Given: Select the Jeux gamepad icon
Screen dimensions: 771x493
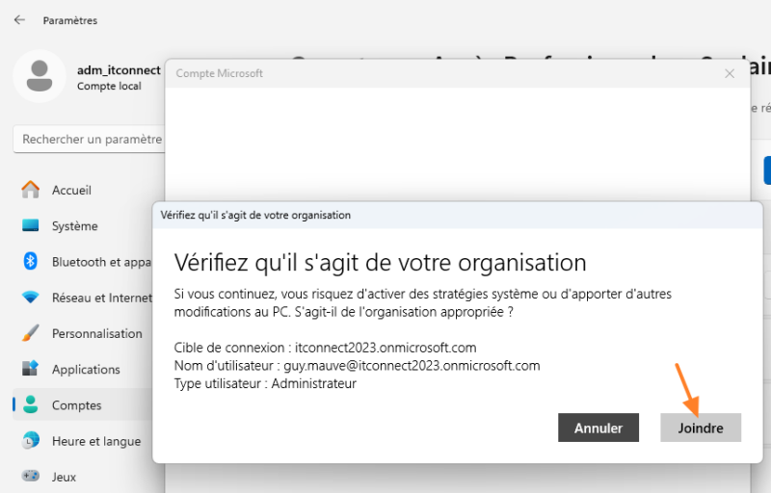Looking at the screenshot, I should [x=31, y=477].
